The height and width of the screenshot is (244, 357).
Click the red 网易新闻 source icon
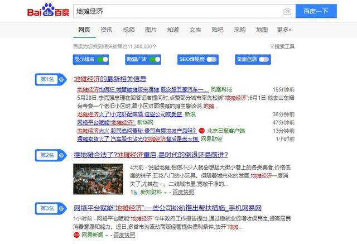76,235
